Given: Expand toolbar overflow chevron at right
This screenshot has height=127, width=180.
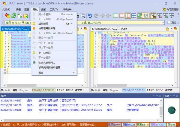Looking at the screenshot, I should point(178,16).
